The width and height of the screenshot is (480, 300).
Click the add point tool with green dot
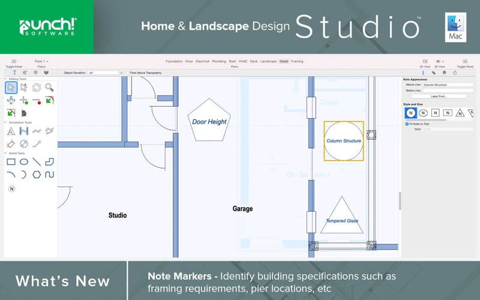[24, 100]
